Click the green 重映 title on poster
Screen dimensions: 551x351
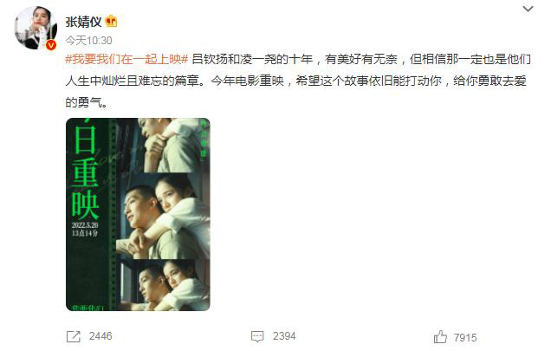tap(85, 188)
